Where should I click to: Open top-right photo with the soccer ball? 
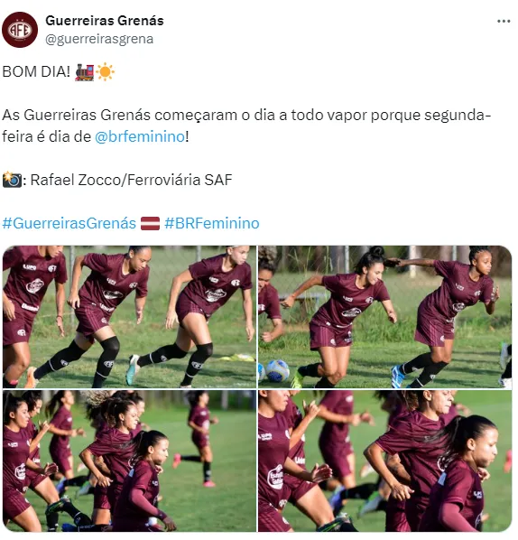click(385, 317)
